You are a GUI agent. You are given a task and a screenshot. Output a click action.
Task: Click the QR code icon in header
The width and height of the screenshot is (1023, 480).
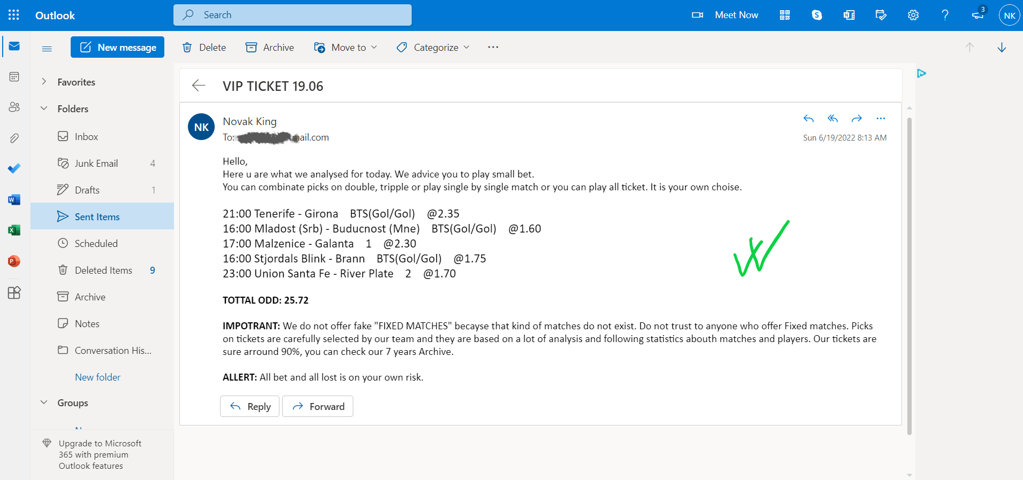(x=785, y=15)
